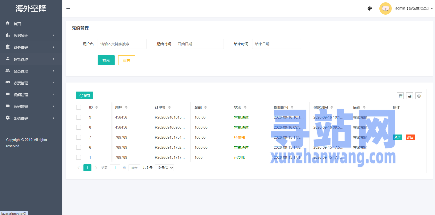This screenshot has width=435, height=215.
Task: Click the 检索 search button
Action: [x=106, y=60]
